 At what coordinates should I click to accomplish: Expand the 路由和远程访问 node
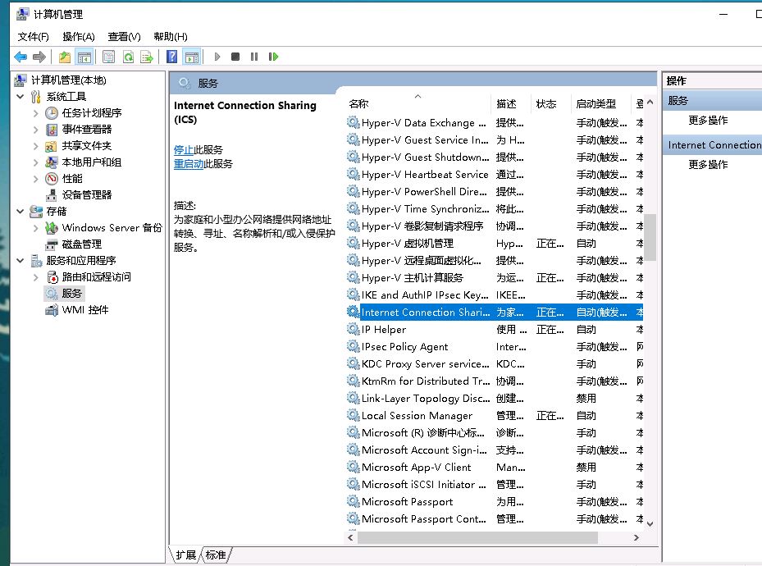click(35, 277)
